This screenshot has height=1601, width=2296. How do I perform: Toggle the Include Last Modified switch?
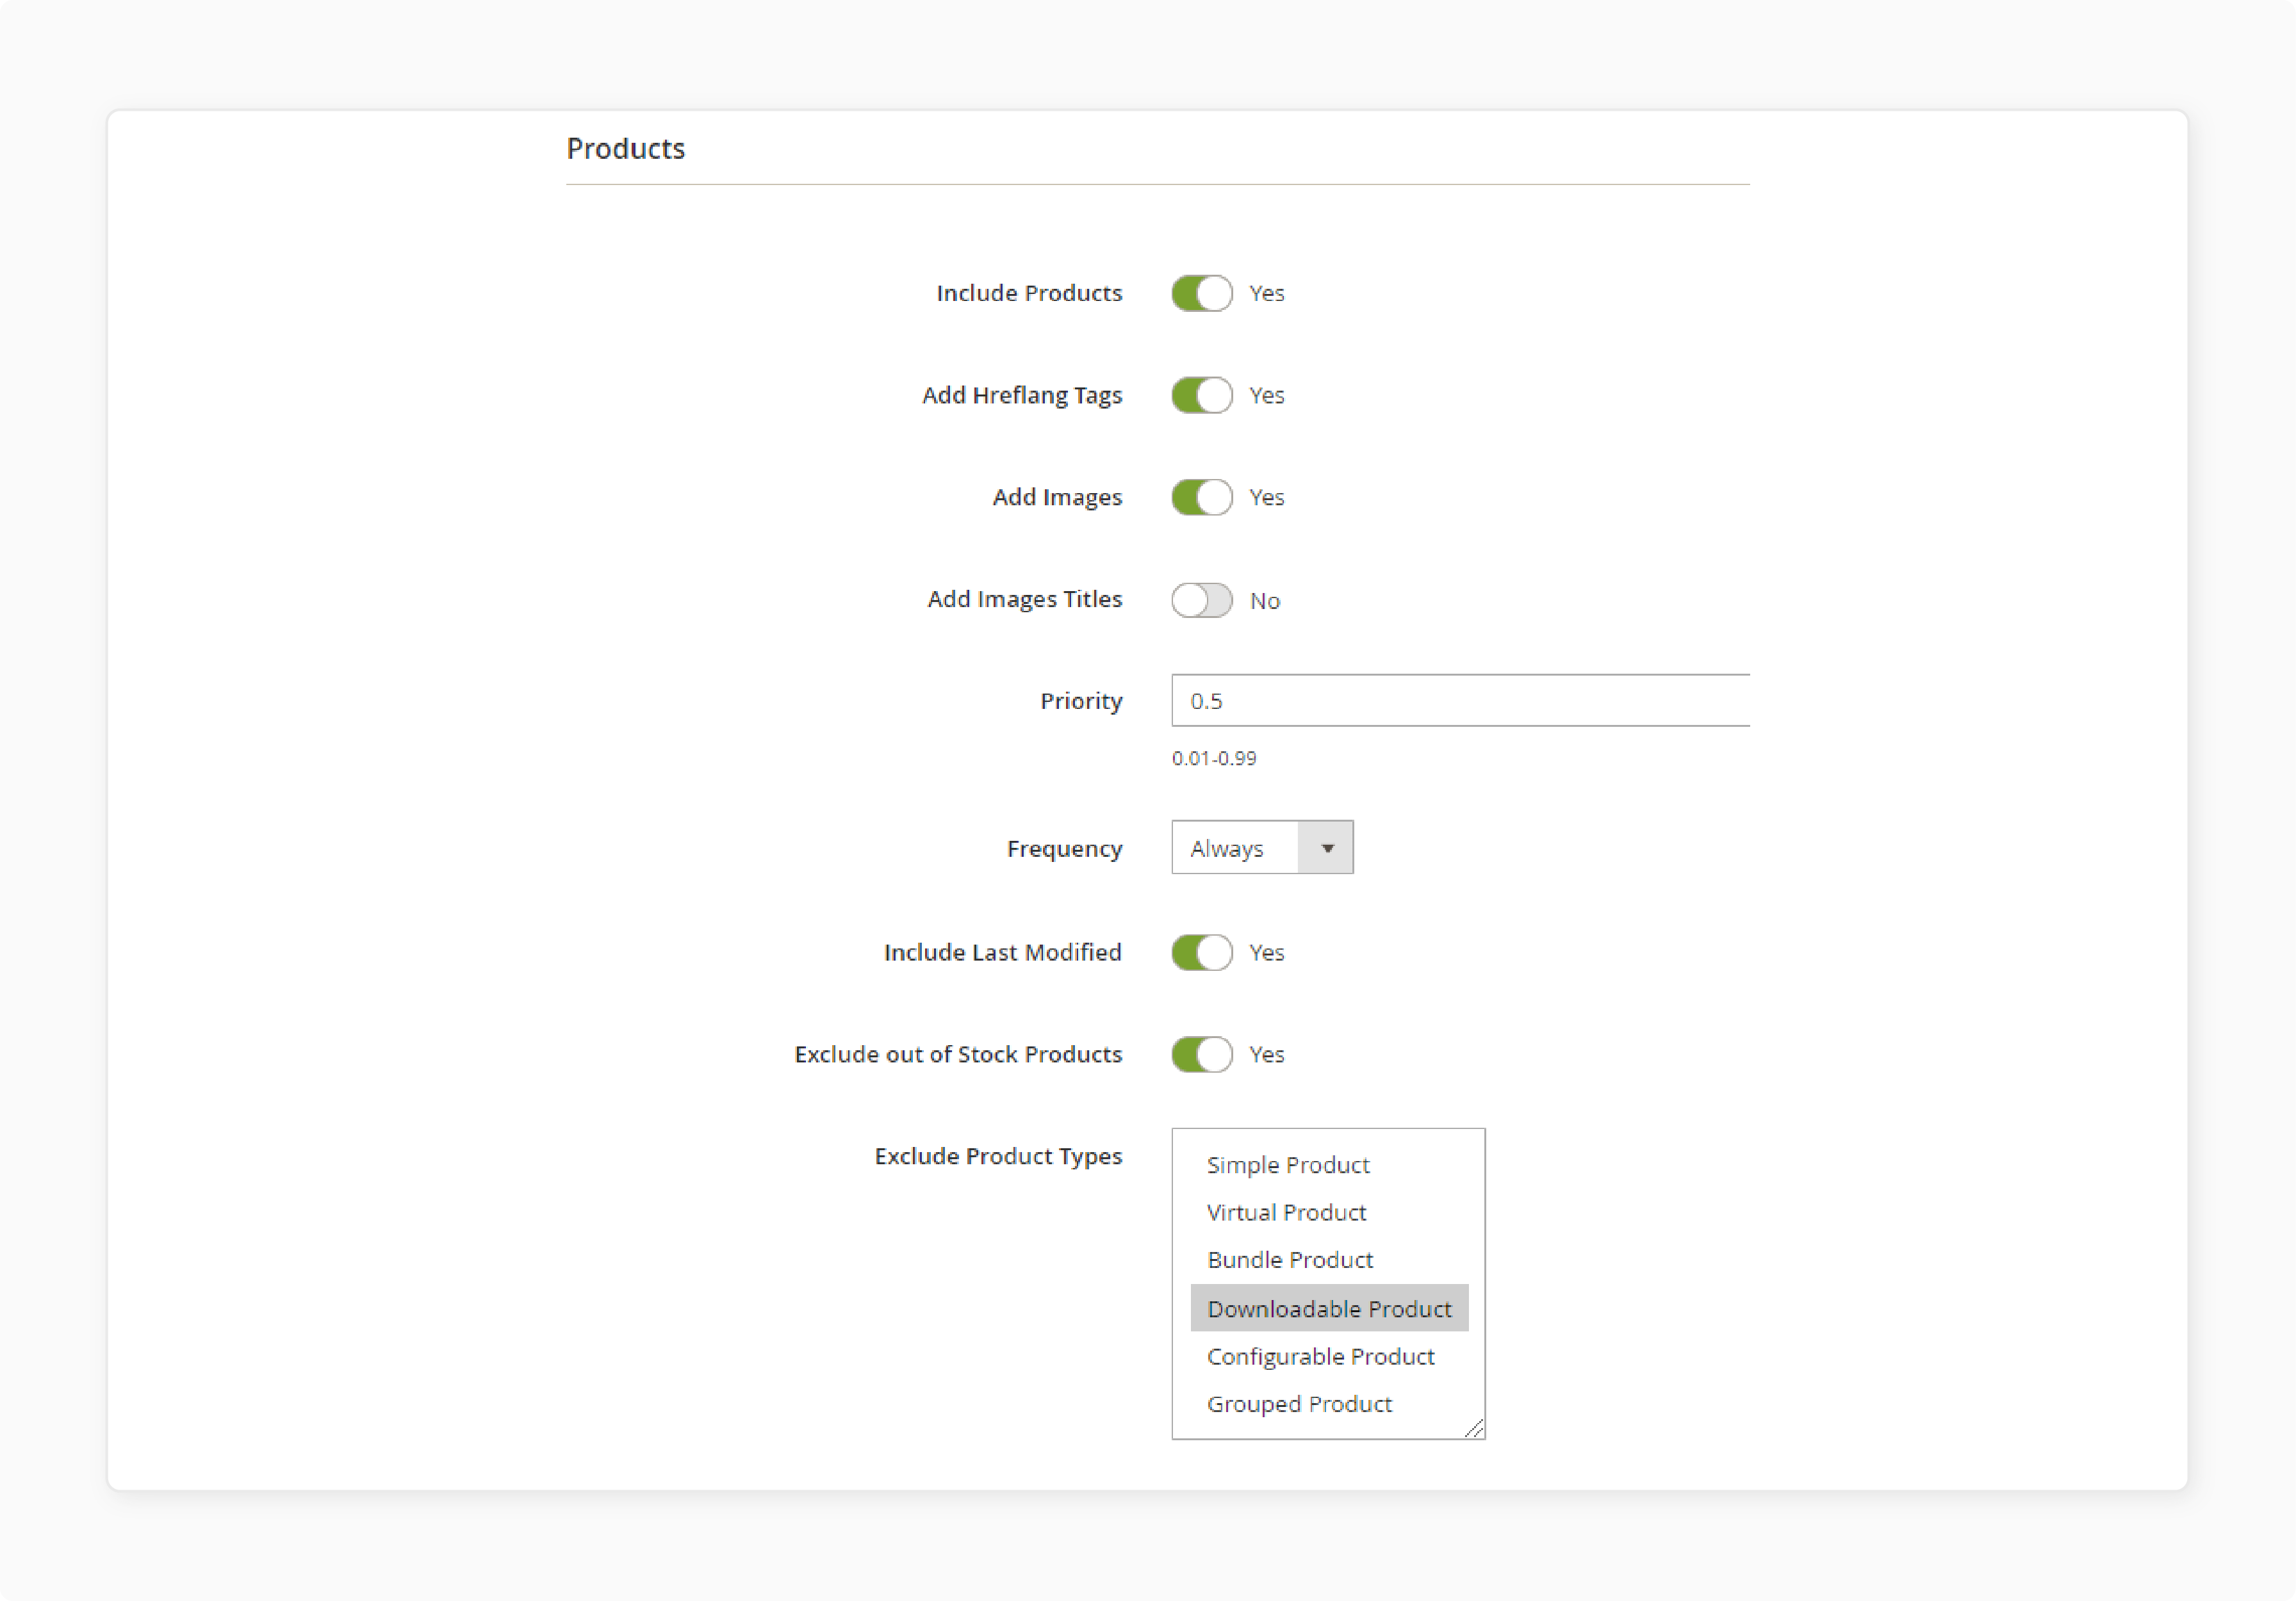click(x=1201, y=952)
